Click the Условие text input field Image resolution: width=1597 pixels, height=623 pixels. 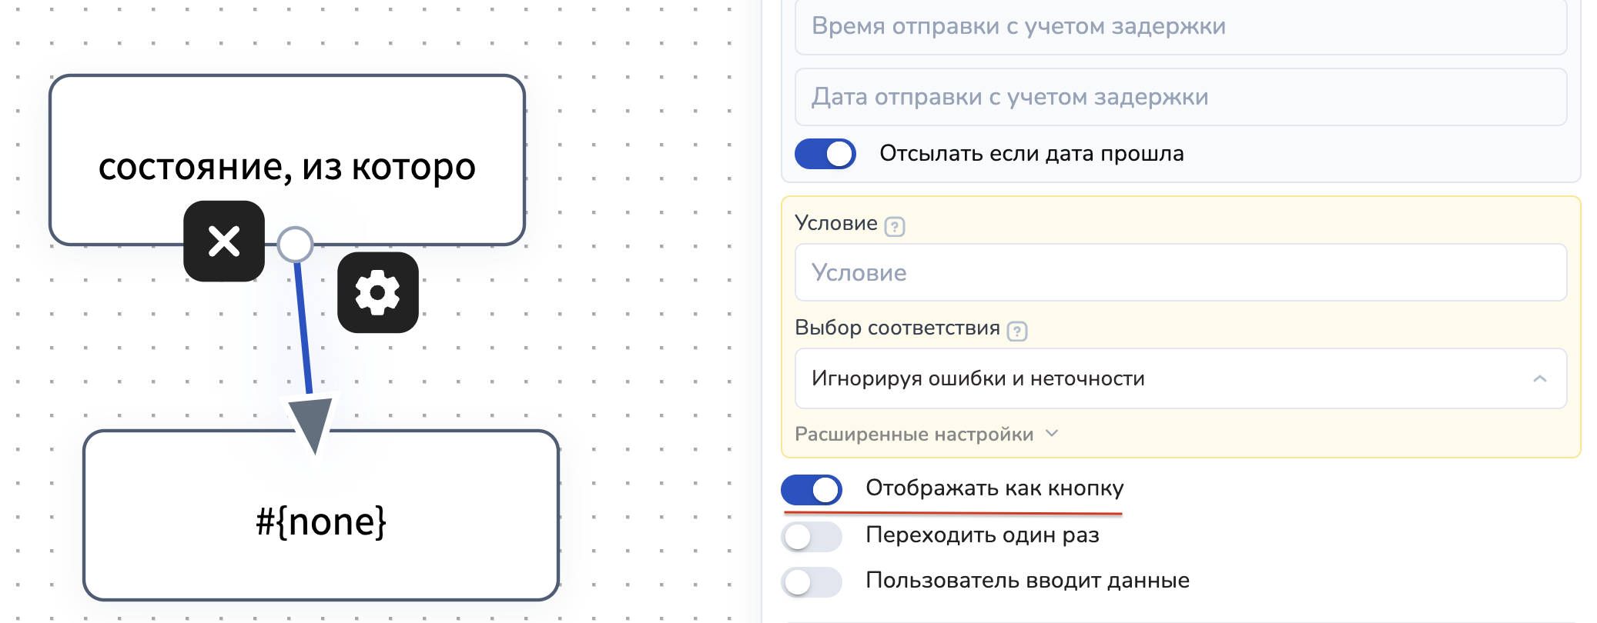[x=1180, y=273]
